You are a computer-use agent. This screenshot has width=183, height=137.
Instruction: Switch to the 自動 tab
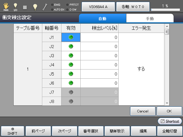pyautogui.click(x=102, y=19)
